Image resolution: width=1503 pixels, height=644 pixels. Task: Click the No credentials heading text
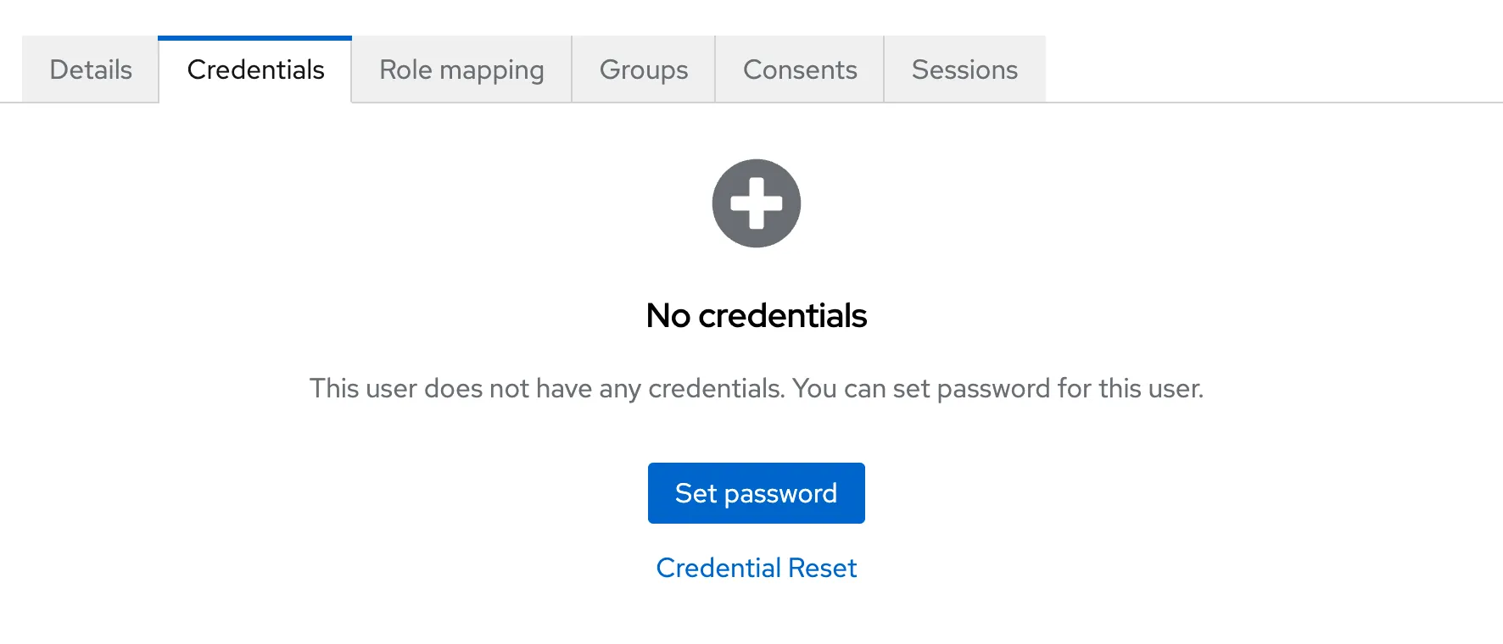click(x=756, y=315)
